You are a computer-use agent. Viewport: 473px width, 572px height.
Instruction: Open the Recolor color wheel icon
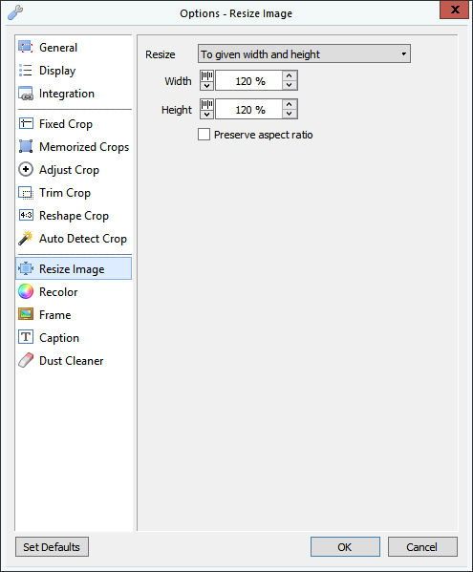point(26,291)
